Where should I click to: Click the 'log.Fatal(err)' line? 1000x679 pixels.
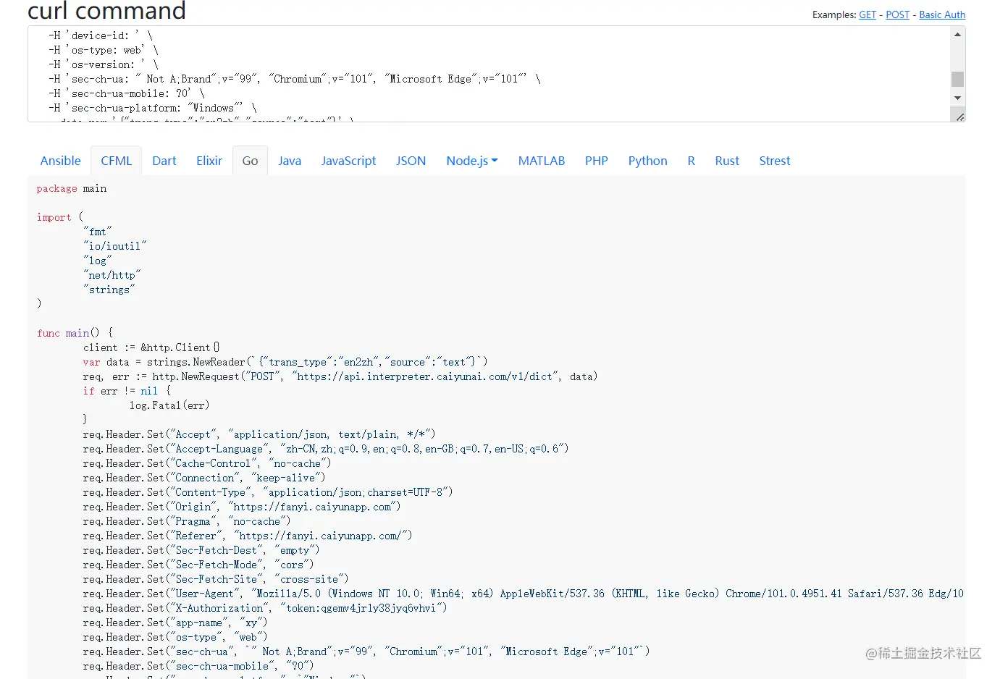click(x=169, y=405)
